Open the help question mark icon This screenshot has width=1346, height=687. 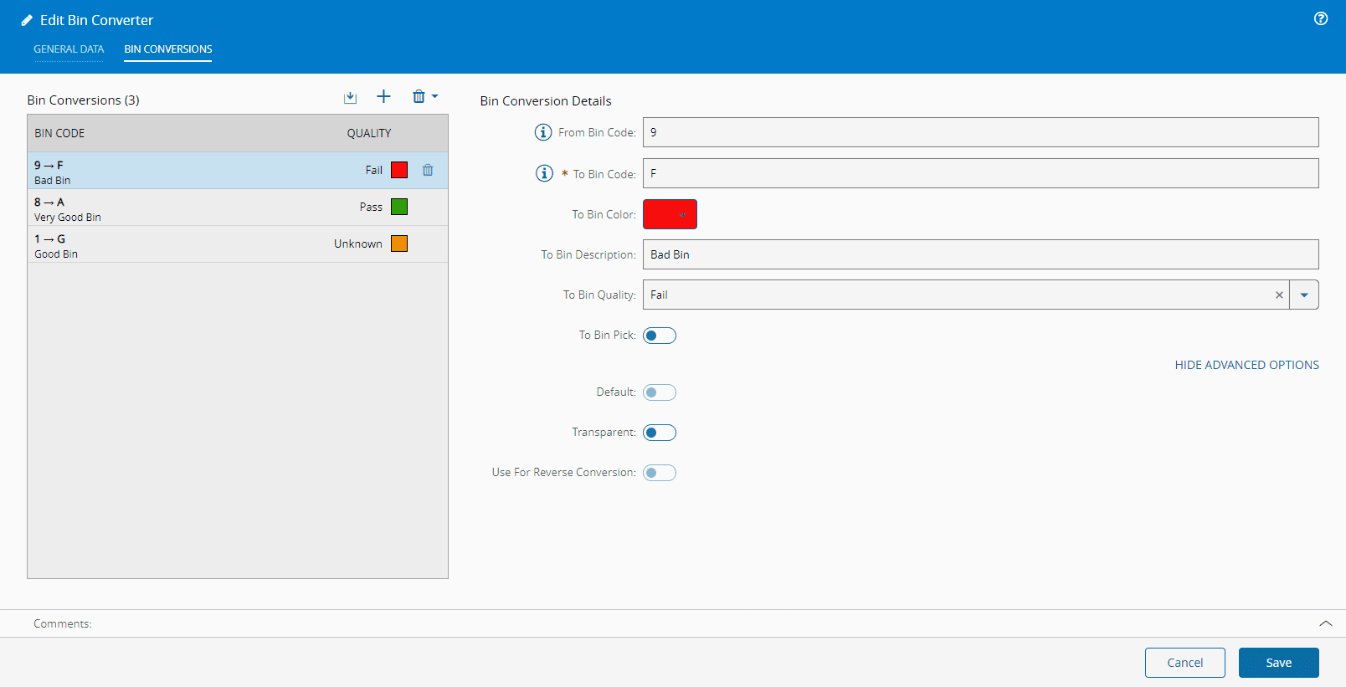pos(1321,18)
